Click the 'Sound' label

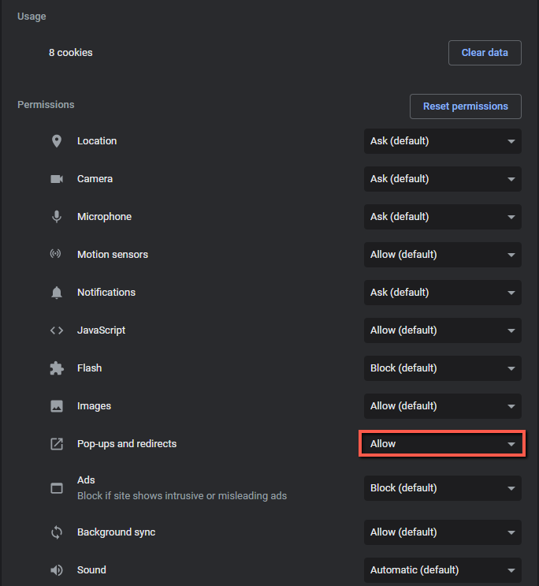(91, 570)
